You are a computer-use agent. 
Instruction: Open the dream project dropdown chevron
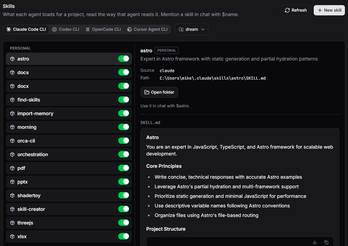click(x=203, y=29)
